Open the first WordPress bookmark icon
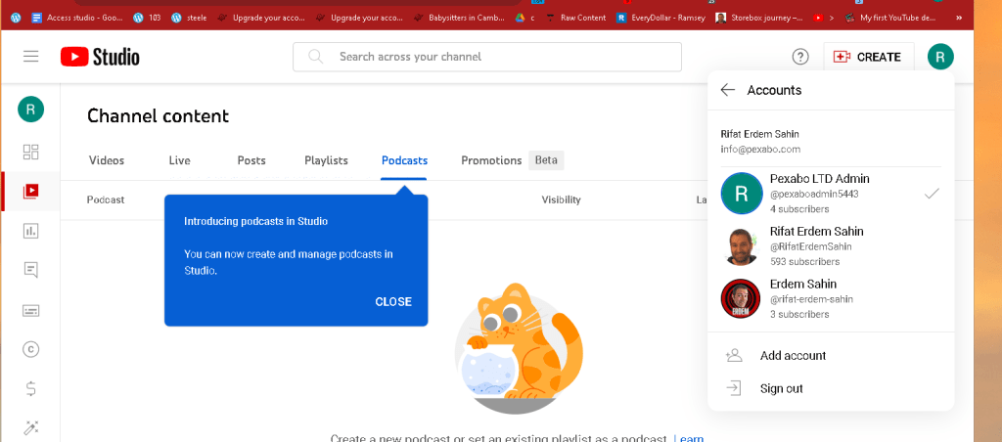Viewport: 1002px width, 442px height. tap(16, 18)
